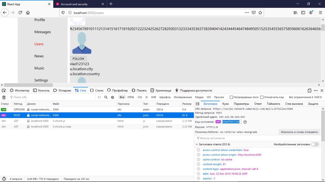Open the HAR dropdown menu
The width and height of the screenshot is (325, 182).
[x=318, y=97]
